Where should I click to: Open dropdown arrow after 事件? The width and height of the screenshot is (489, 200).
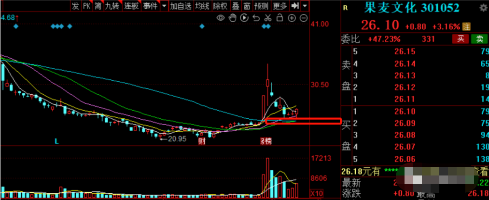[x=164, y=6]
